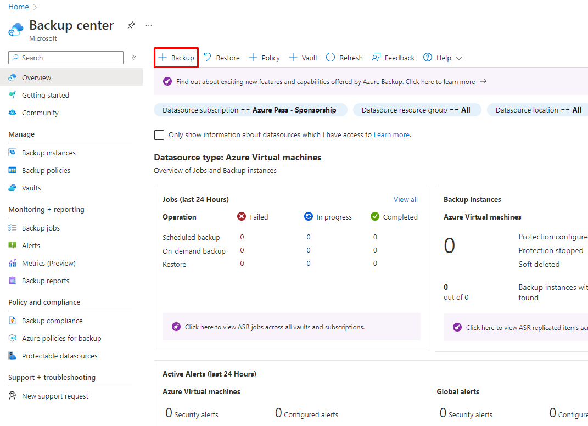Pin Backup center to dashboard
588x426 pixels.
click(131, 25)
